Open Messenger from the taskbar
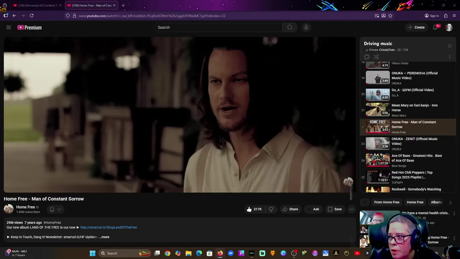 tap(231, 253)
